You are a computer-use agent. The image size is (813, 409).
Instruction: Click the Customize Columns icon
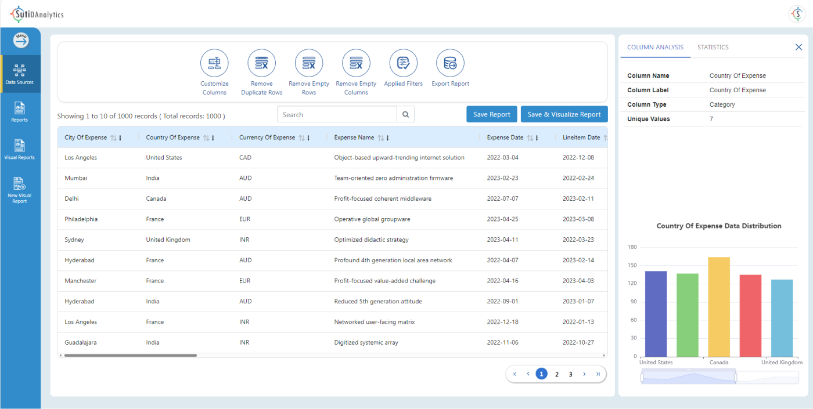[x=214, y=63]
